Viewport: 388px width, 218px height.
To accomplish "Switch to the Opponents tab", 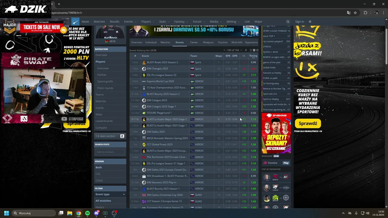I will 251,42.
